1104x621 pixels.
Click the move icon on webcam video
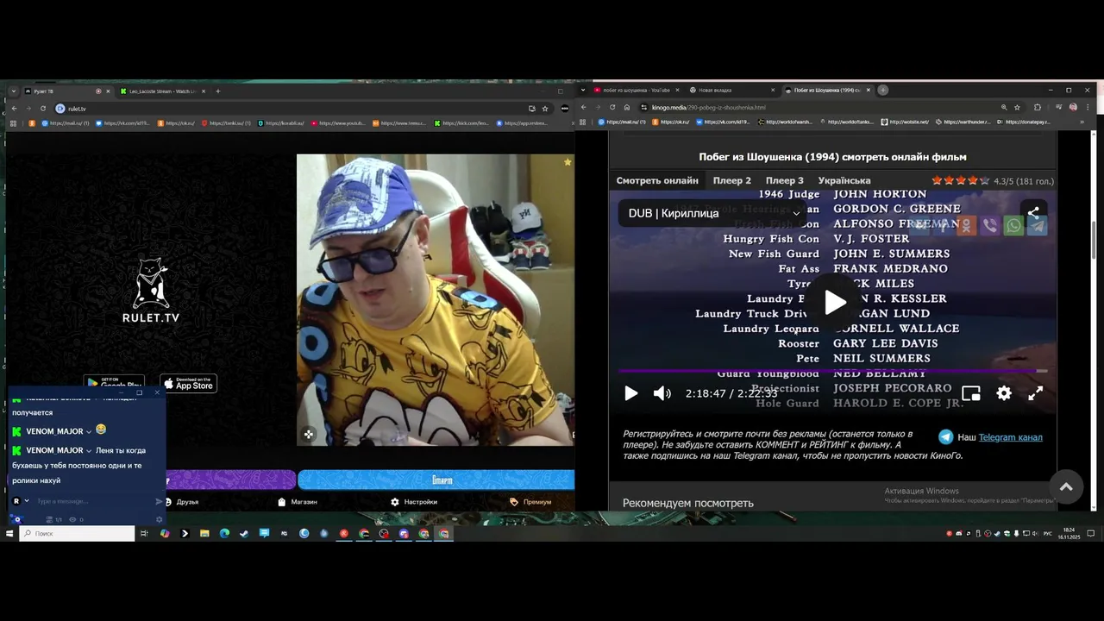click(309, 434)
